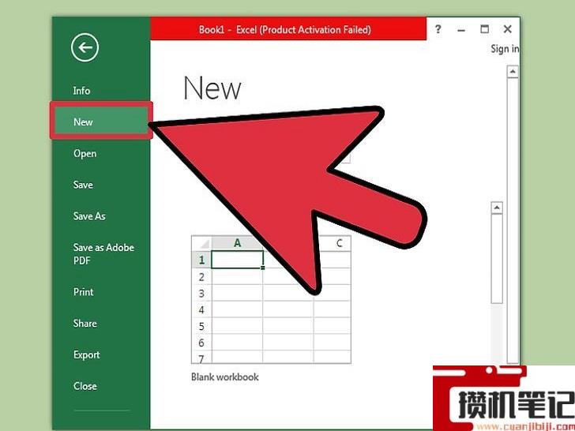Open the Share options
Viewport: 575px width, 431px height.
(85, 324)
